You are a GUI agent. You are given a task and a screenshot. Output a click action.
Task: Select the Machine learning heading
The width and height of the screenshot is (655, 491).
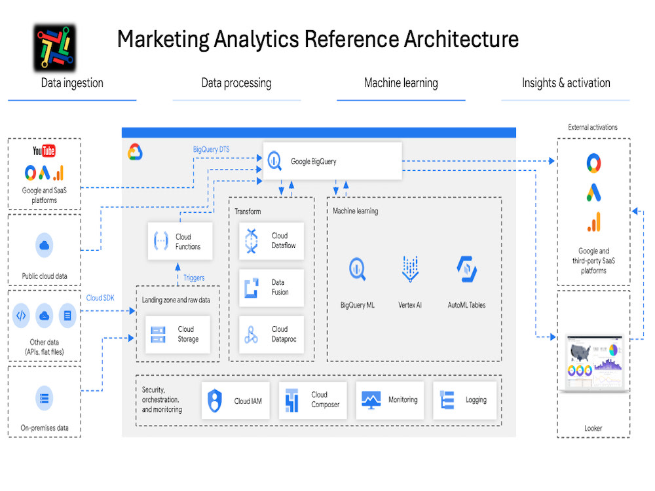[401, 83]
